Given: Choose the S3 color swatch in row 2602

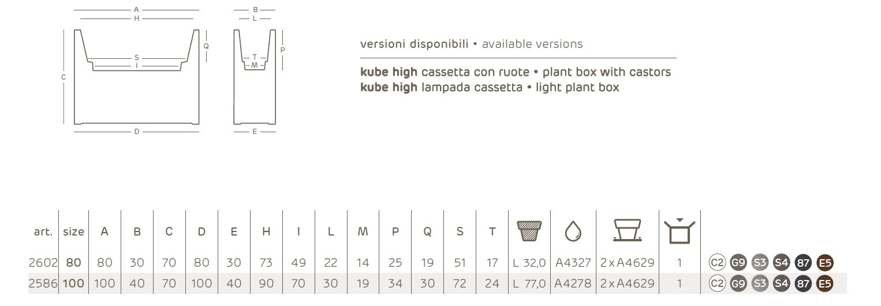Looking at the screenshot, I should click(x=760, y=263).
